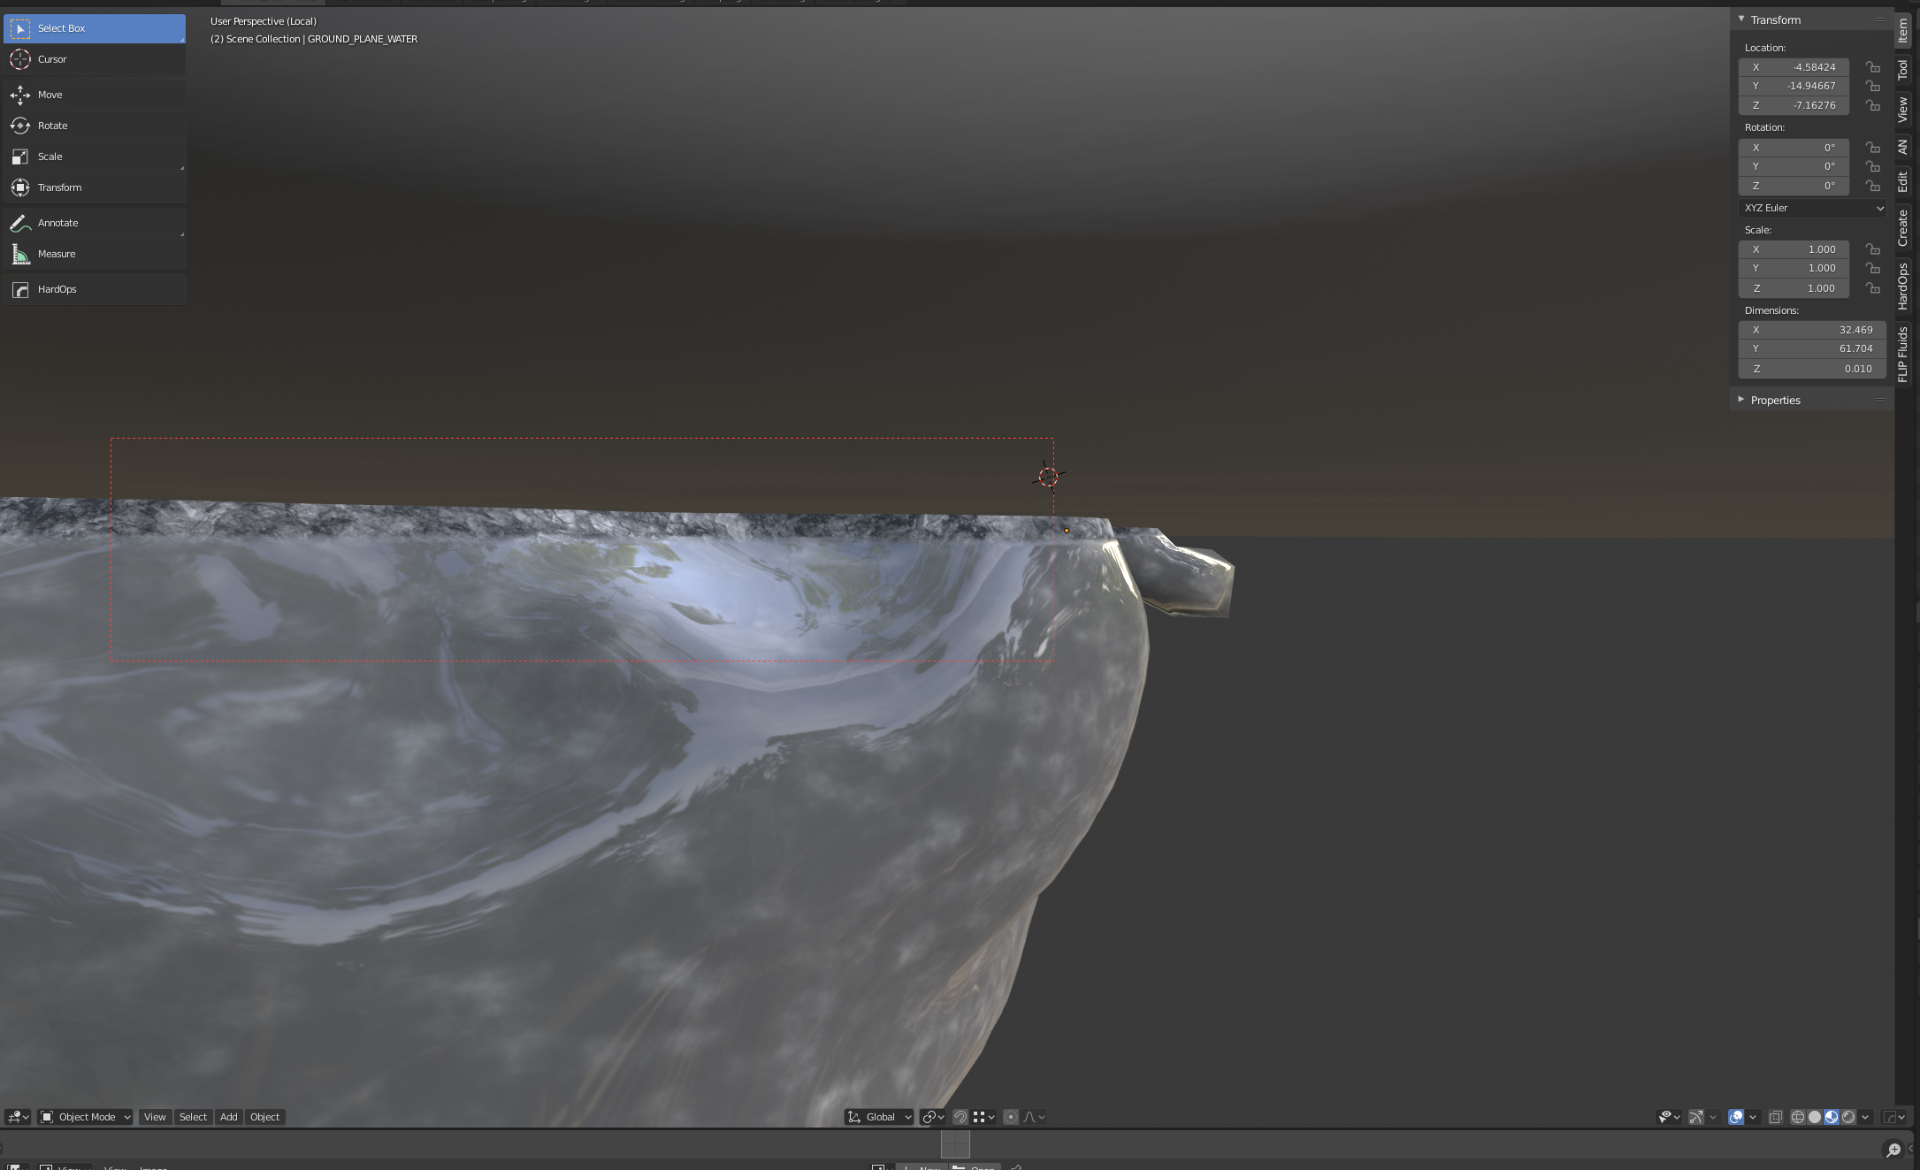
Task: Enable proportional editing
Action: click(x=1011, y=1116)
